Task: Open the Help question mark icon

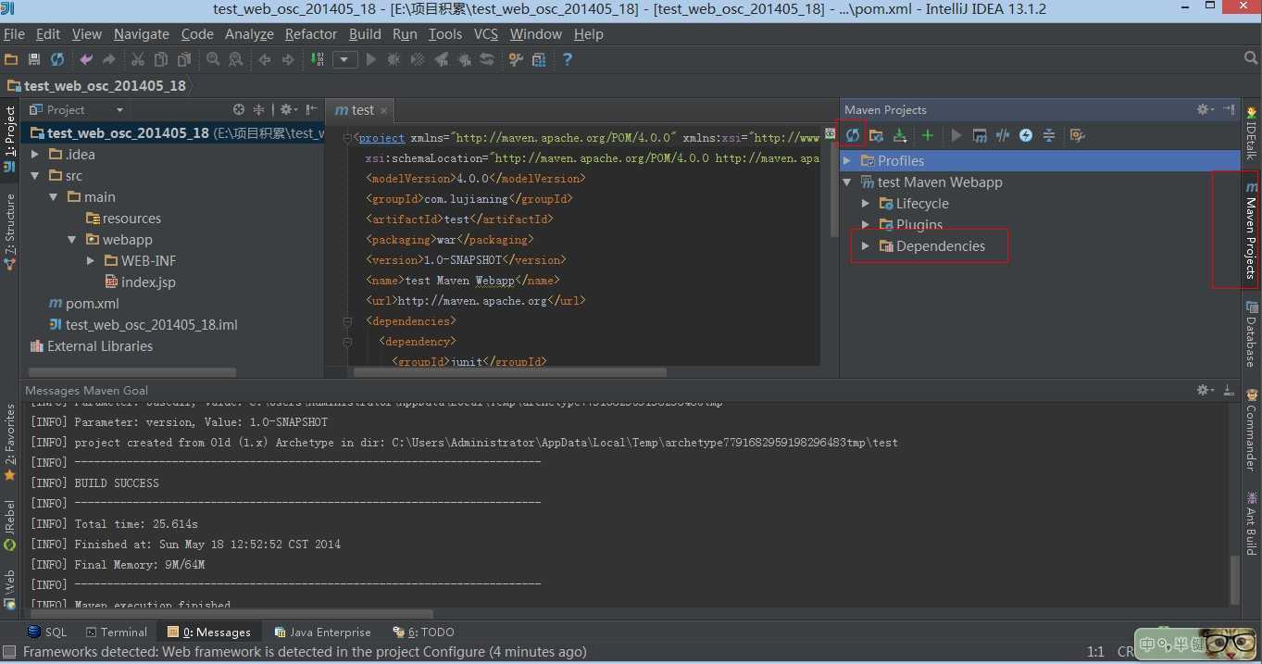Action: [x=568, y=59]
